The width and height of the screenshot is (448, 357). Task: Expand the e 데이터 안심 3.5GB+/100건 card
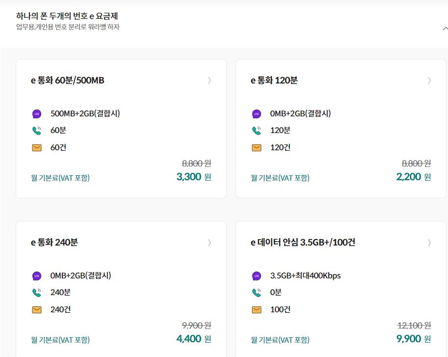click(x=429, y=243)
